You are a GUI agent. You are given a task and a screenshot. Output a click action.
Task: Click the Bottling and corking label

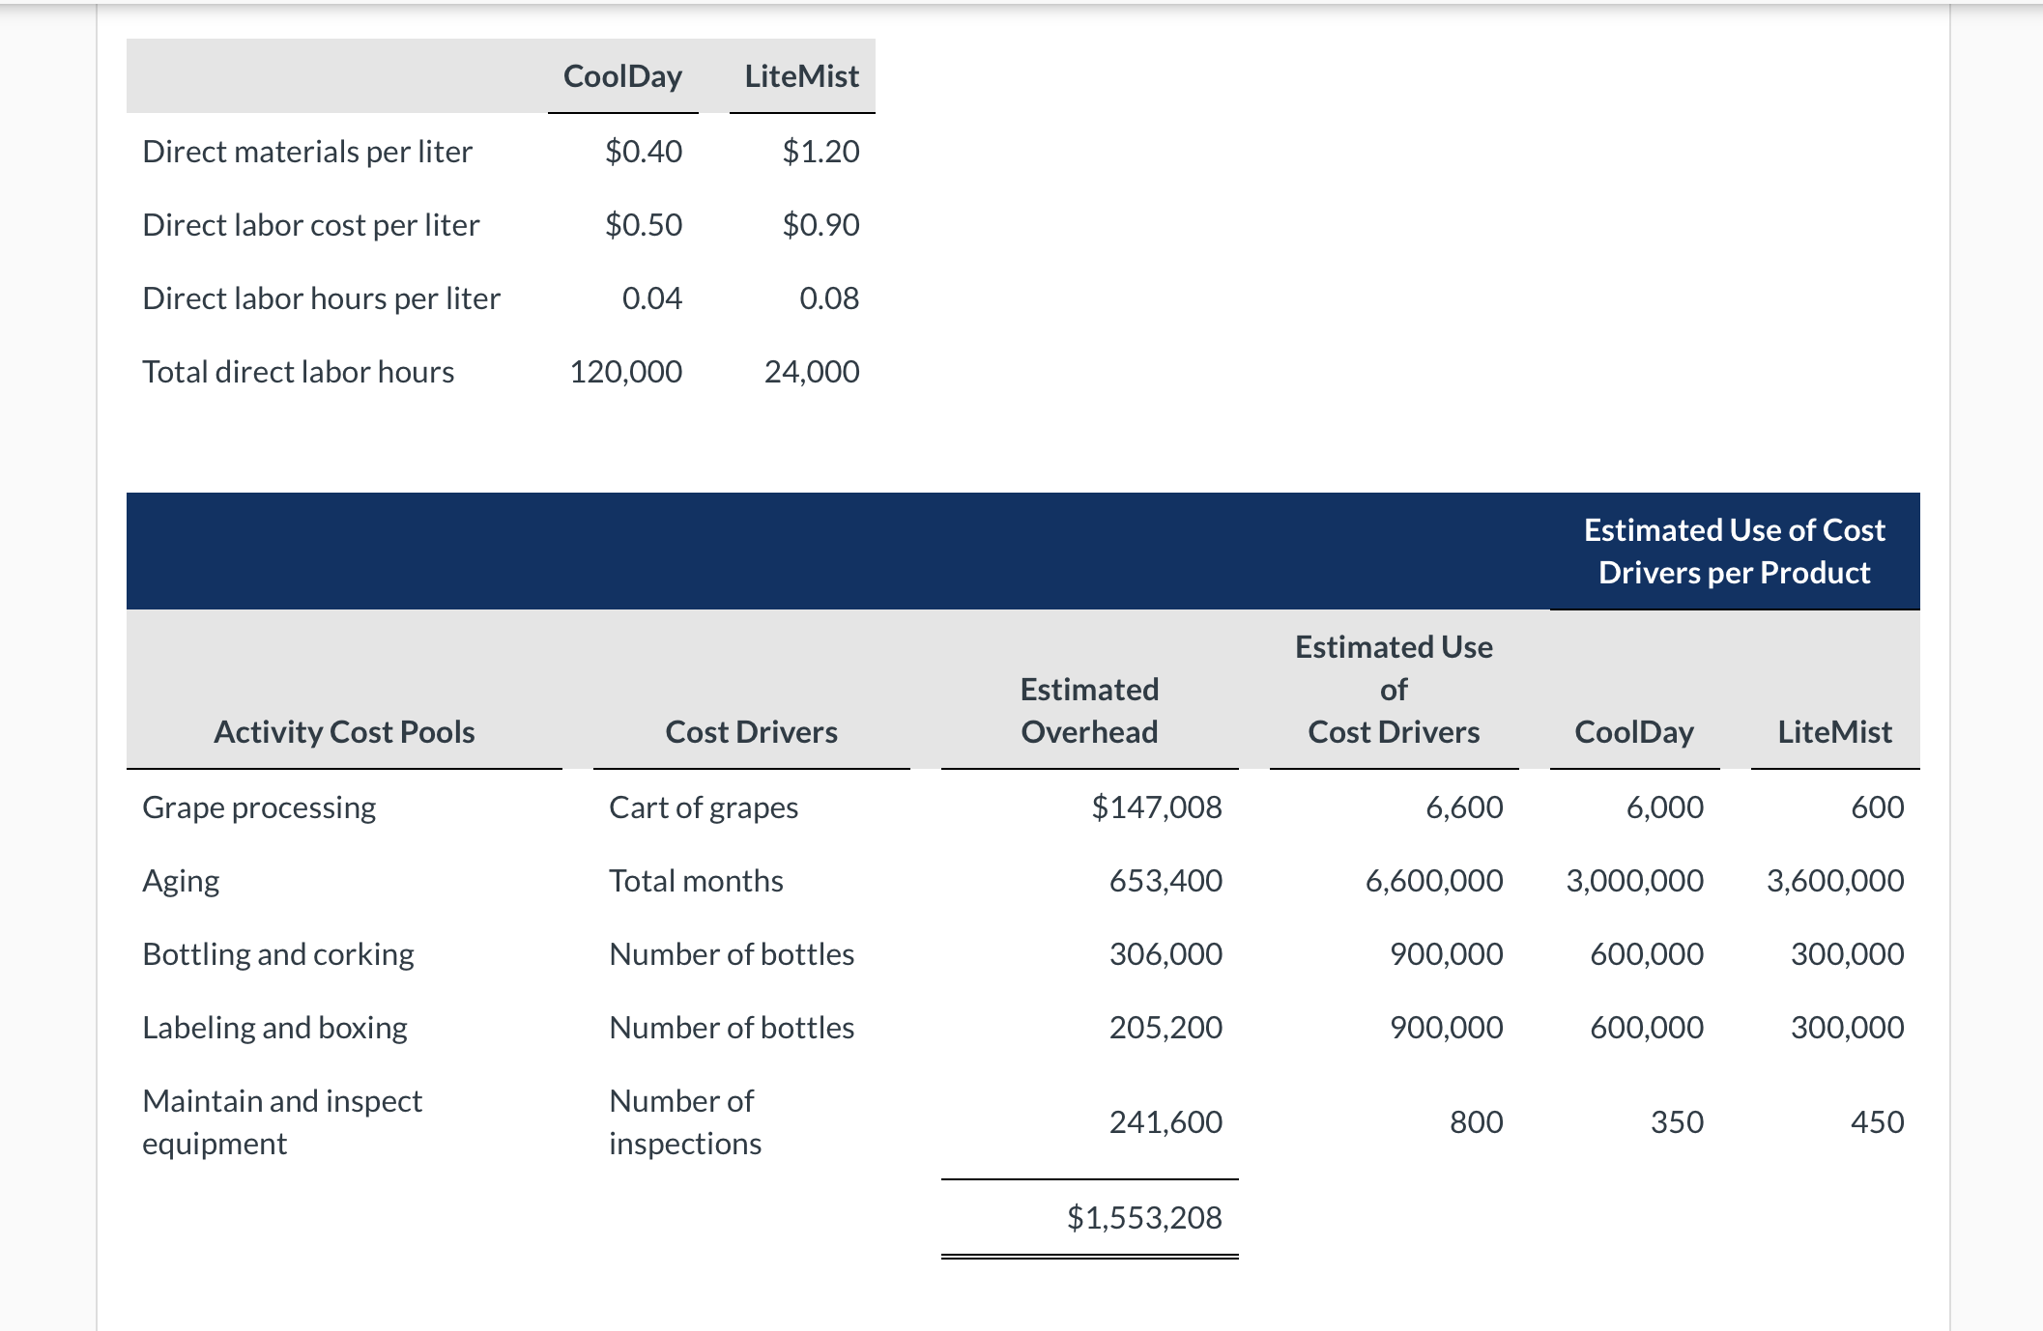tap(277, 953)
